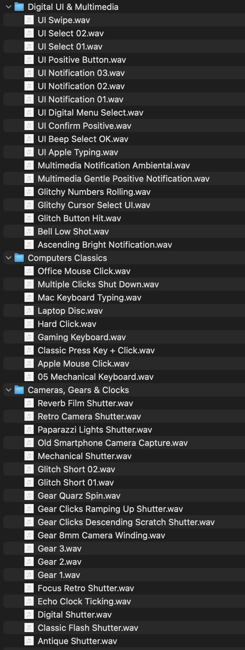Click the Cameras, Gears & Clocks folder icon
Image resolution: width=245 pixels, height=650 pixels.
coord(19,390)
